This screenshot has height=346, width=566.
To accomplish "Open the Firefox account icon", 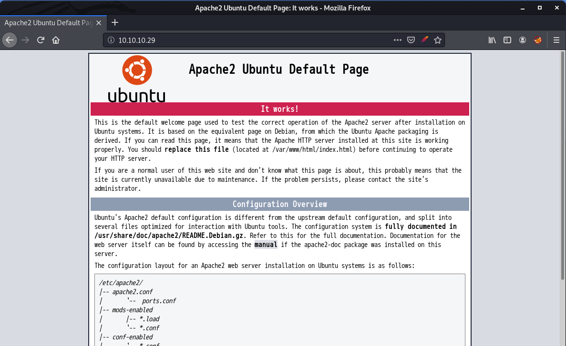I will pos(522,40).
